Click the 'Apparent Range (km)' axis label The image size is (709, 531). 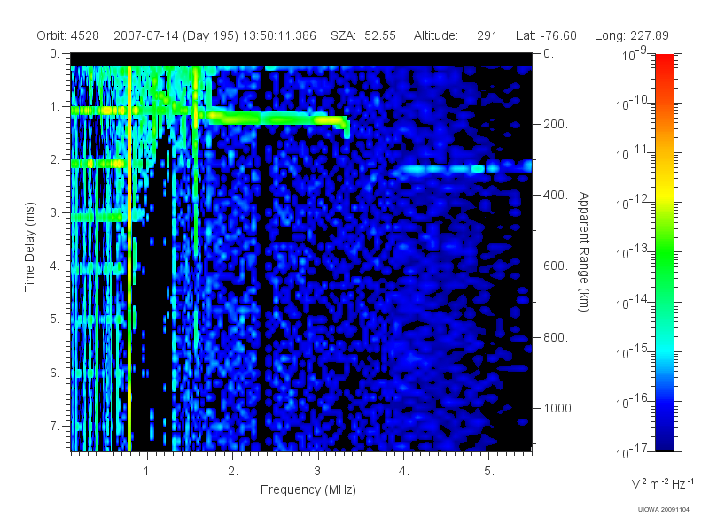584,252
